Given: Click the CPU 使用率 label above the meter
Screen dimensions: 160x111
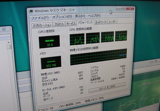Looking at the screenshot, I should (46, 32).
